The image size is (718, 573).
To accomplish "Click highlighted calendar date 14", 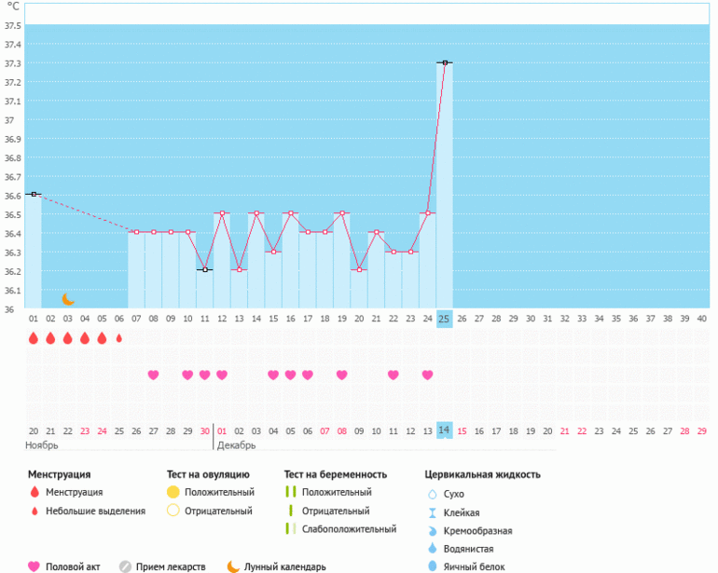I will [x=445, y=430].
